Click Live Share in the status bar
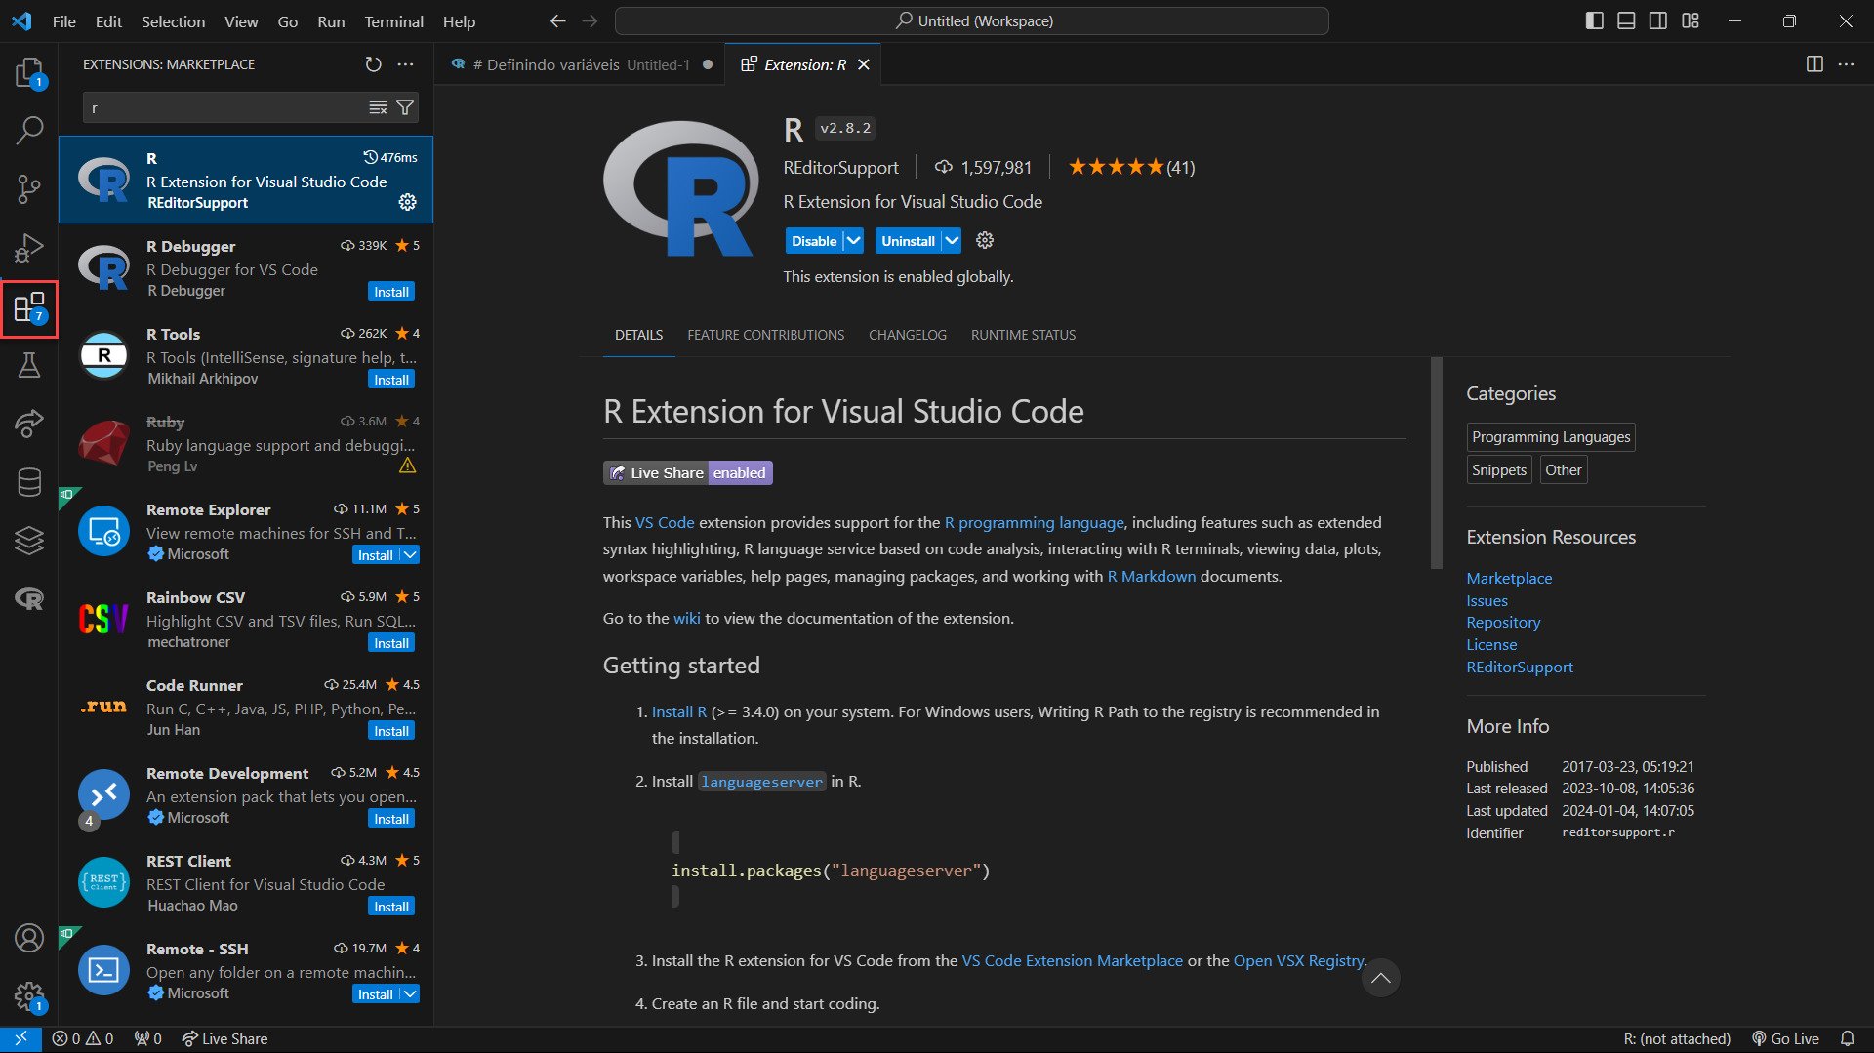This screenshot has height=1053, width=1874. [224, 1039]
